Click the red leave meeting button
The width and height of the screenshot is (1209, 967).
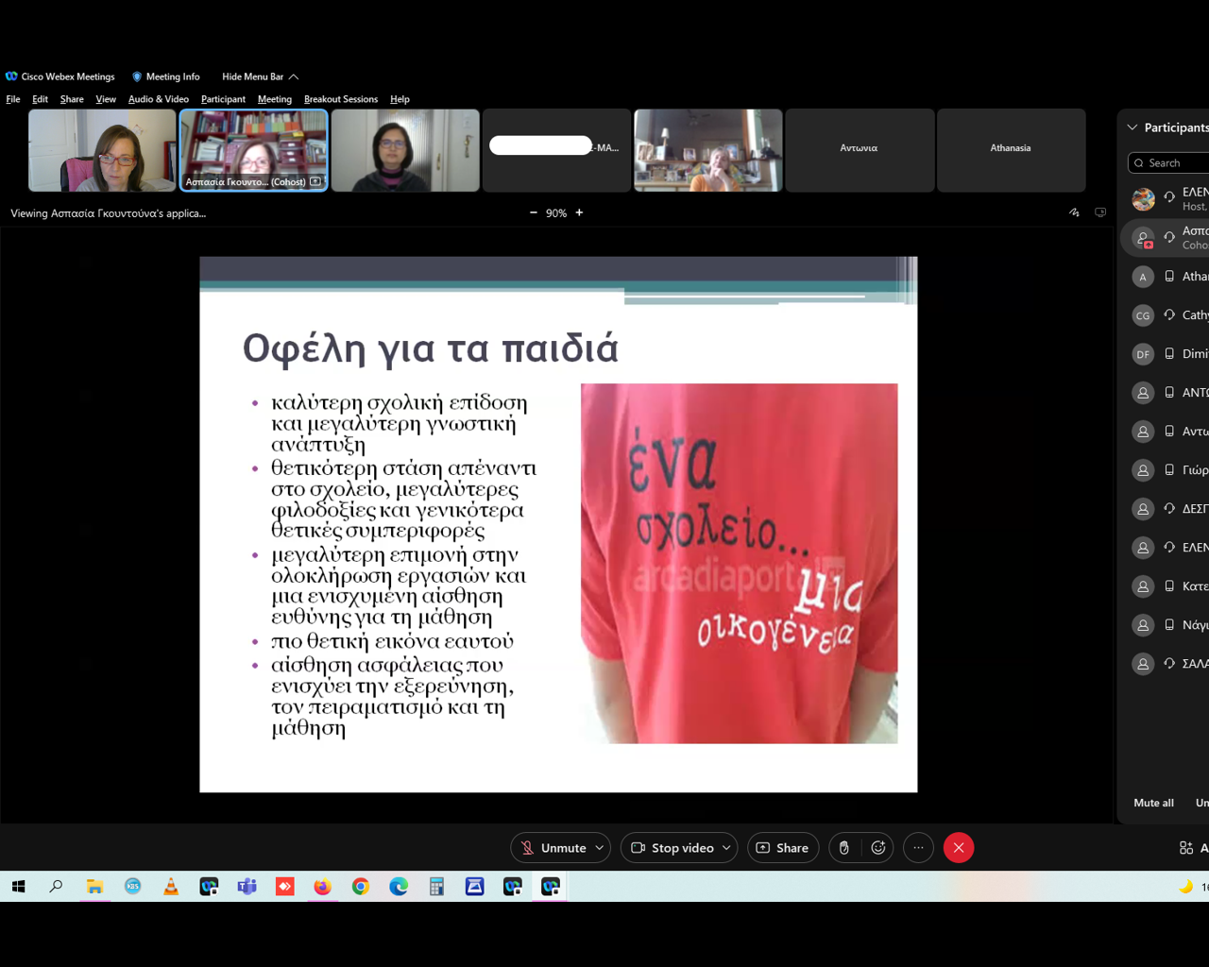pos(958,848)
